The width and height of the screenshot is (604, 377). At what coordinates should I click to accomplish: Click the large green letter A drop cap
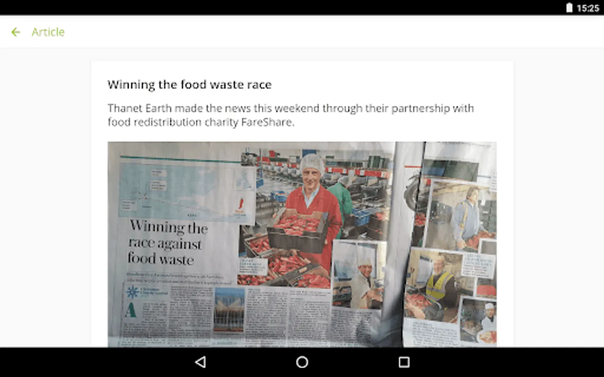tap(131, 310)
